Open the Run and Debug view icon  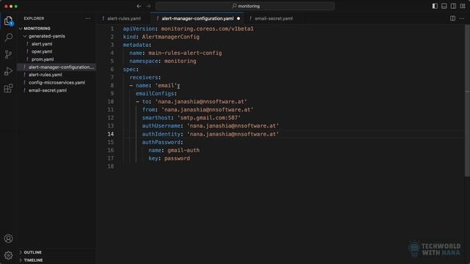click(x=8, y=71)
